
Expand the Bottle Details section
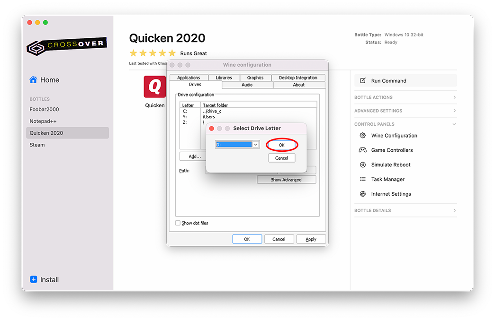(405, 210)
